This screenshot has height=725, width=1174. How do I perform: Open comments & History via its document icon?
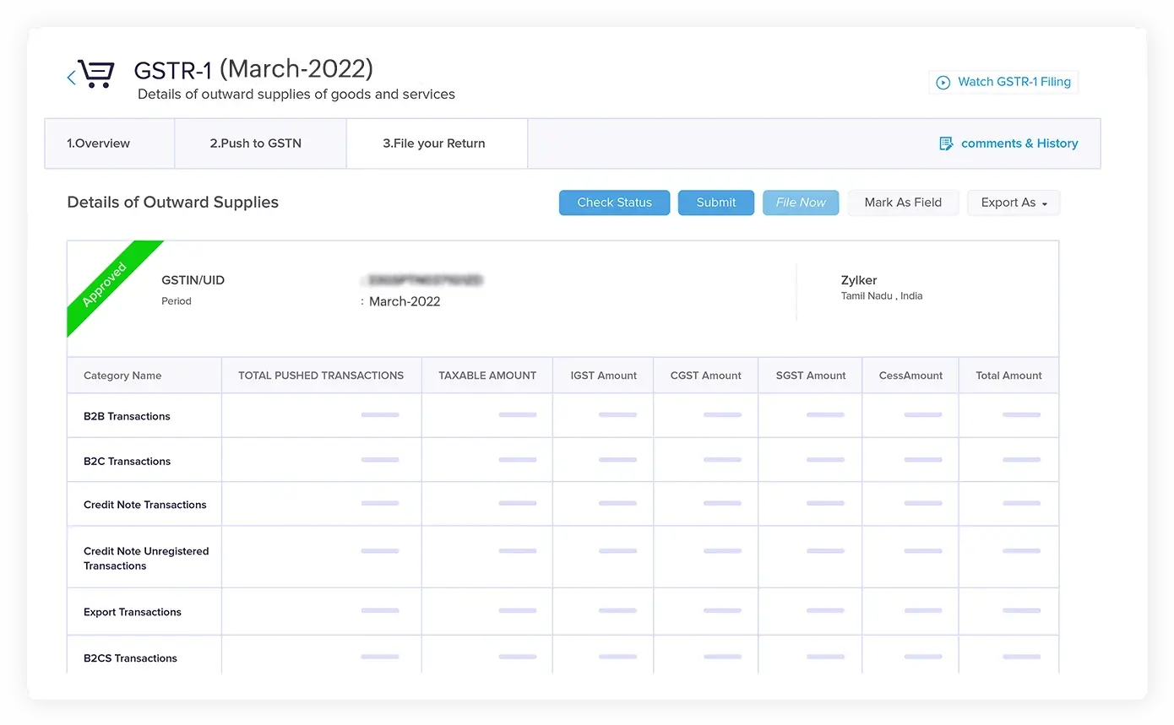pyautogui.click(x=946, y=143)
